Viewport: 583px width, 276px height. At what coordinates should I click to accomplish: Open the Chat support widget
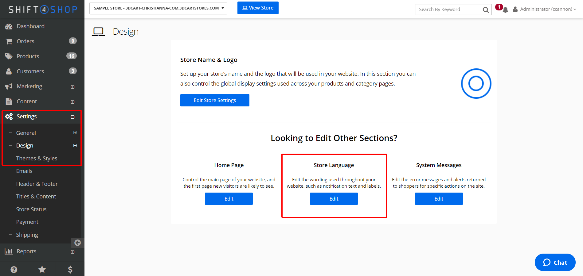pyautogui.click(x=555, y=263)
